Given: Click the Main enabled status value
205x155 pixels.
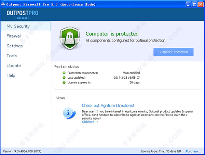Looking at the screenshot, I should click(131, 73).
